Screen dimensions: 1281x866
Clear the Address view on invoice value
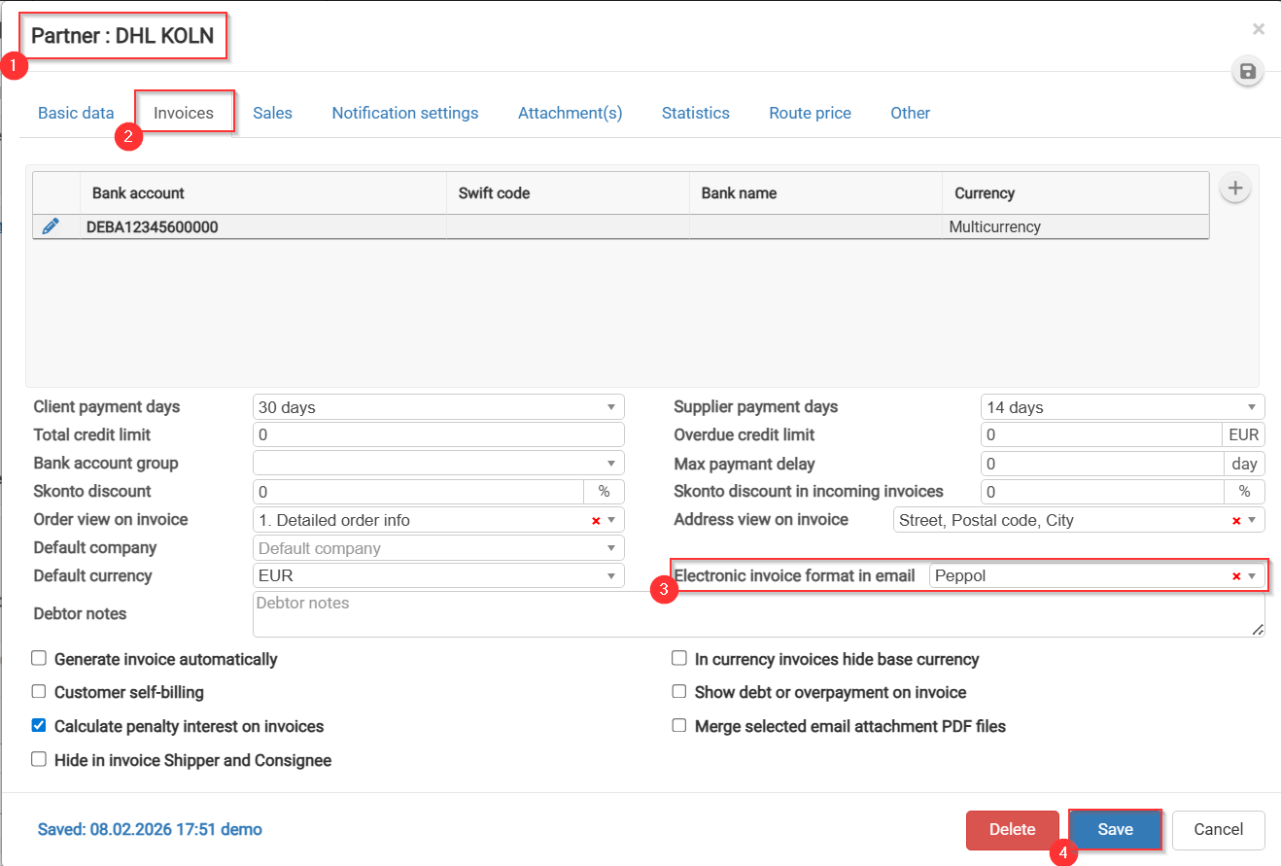pos(1236,521)
